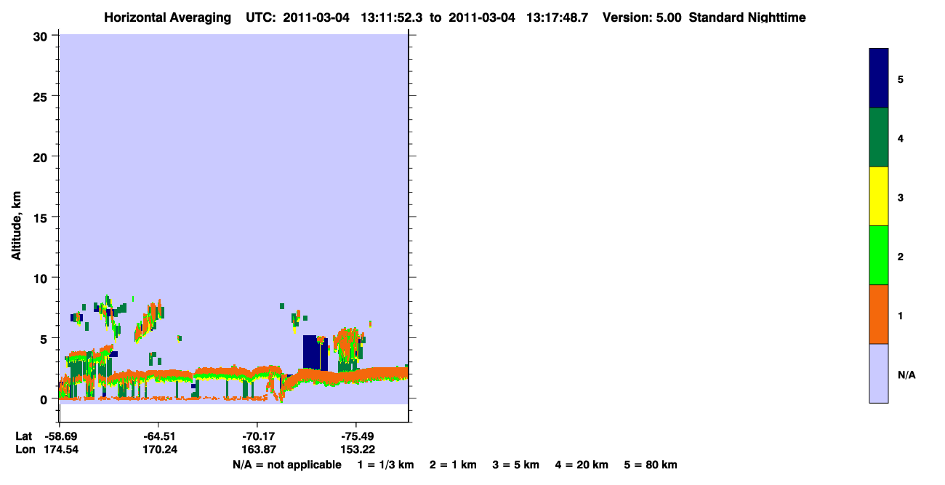Click the altitude tick label 20

click(x=42, y=157)
